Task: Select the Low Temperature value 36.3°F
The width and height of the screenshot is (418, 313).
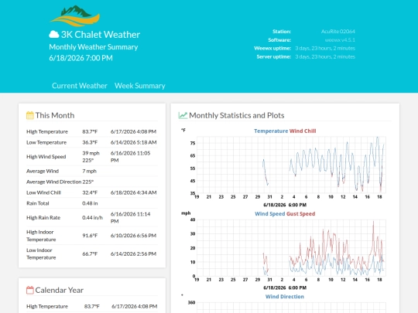Action: click(90, 142)
